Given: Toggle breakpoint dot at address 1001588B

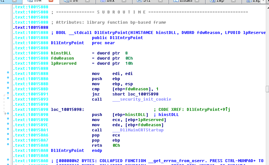Looking at the screenshot, I should [8, 83].
